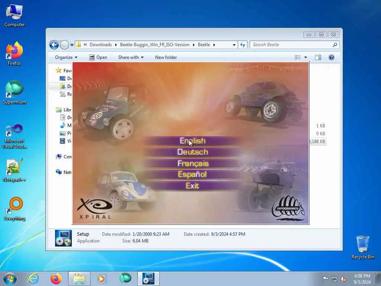The height and width of the screenshot is (286, 381).
Task: Click the Setup icon in details pane
Action: [x=63, y=238]
